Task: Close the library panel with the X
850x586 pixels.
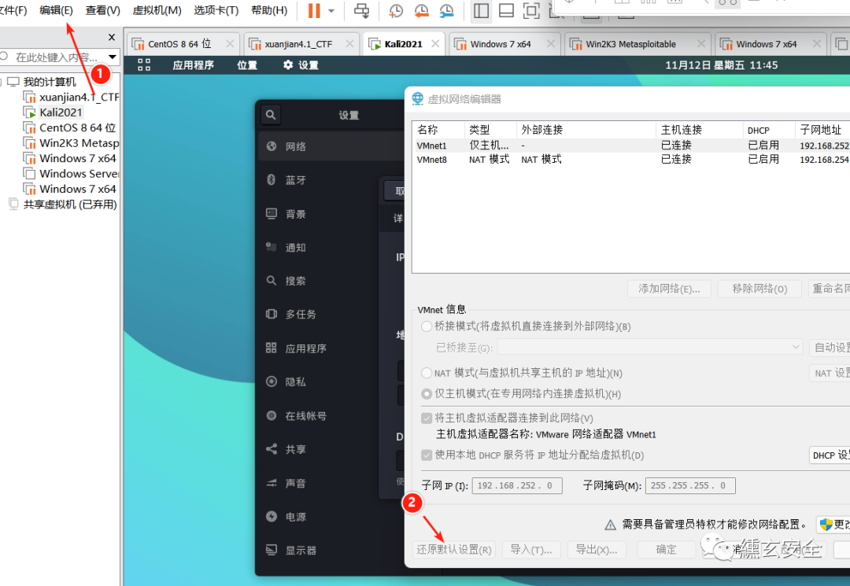Action: point(112,37)
